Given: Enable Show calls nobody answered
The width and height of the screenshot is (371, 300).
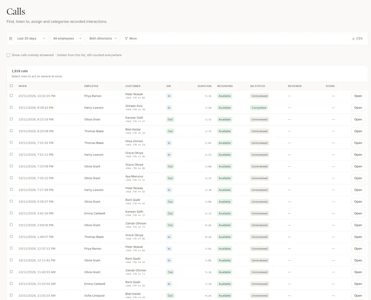Looking at the screenshot, I should point(8,55).
